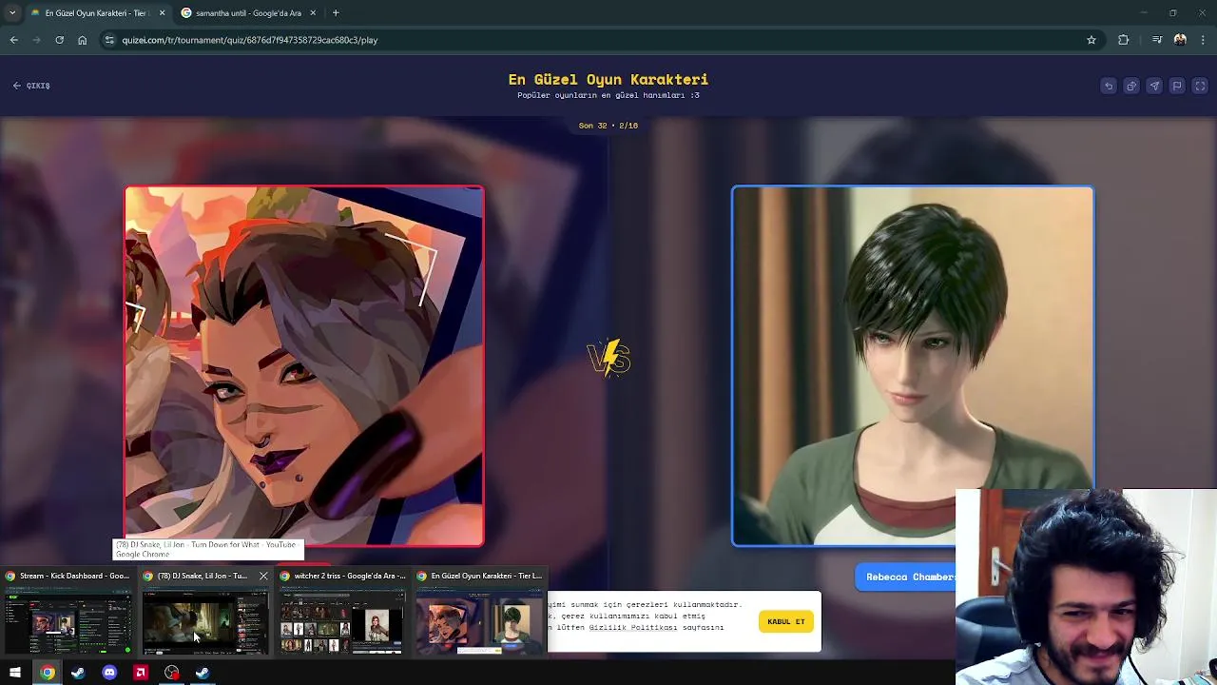The height and width of the screenshot is (685, 1217).
Task: Open a new browser tab
Action: point(336,13)
